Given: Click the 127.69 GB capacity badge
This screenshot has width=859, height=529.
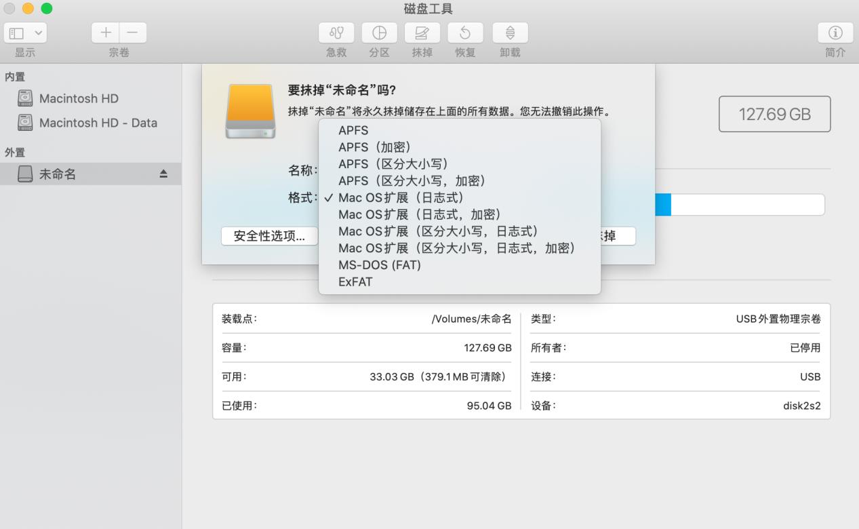Looking at the screenshot, I should point(774,114).
